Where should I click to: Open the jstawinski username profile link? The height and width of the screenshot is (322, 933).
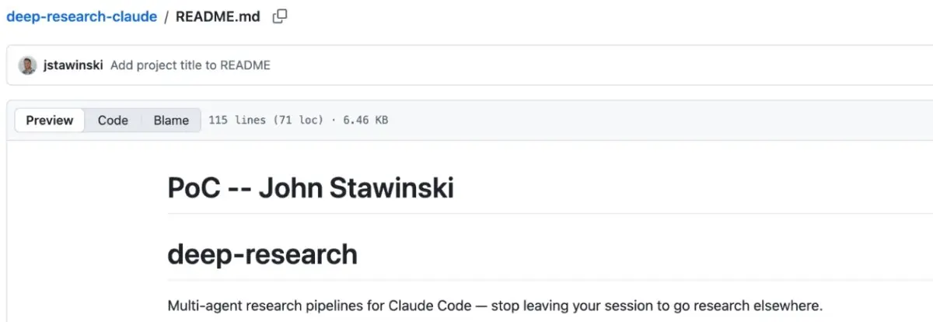[73, 65]
